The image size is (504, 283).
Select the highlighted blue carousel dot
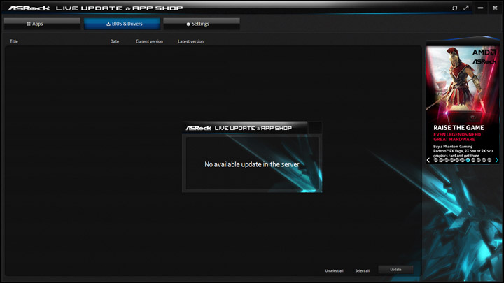pyautogui.click(x=468, y=160)
